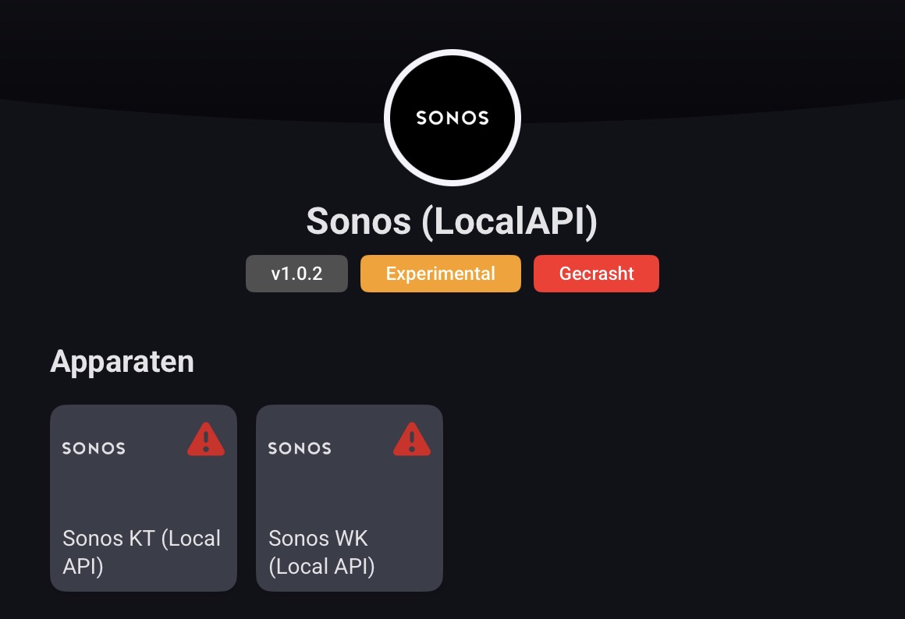Image resolution: width=905 pixels, height=619 pixels.
Task: Click the Sonos (LocalAPI) app title
Action: 452,221
